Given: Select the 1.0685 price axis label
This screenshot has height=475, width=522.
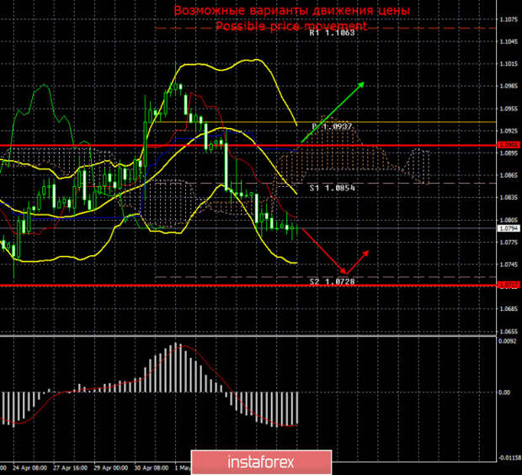Looking at the screenshot, I should (509, 308).
